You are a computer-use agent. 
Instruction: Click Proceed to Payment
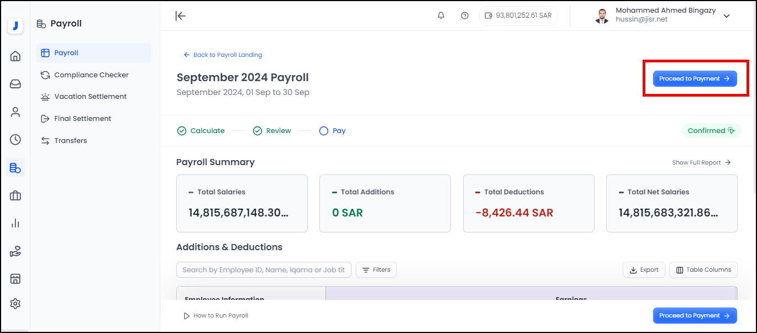(x=695, y=78)
